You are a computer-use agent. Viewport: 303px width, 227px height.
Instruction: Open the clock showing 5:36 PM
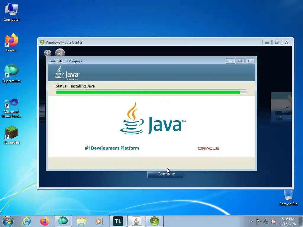tap(288, 221)
